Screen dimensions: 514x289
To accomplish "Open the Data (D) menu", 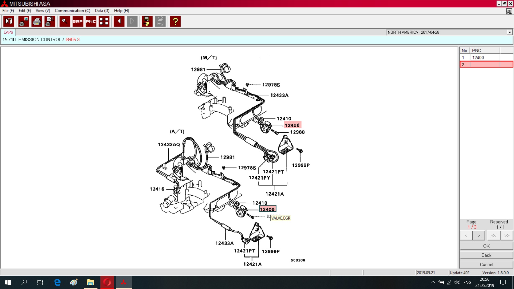I will click(102, 11).
